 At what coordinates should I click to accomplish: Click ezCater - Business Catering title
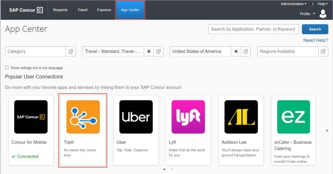293,145
